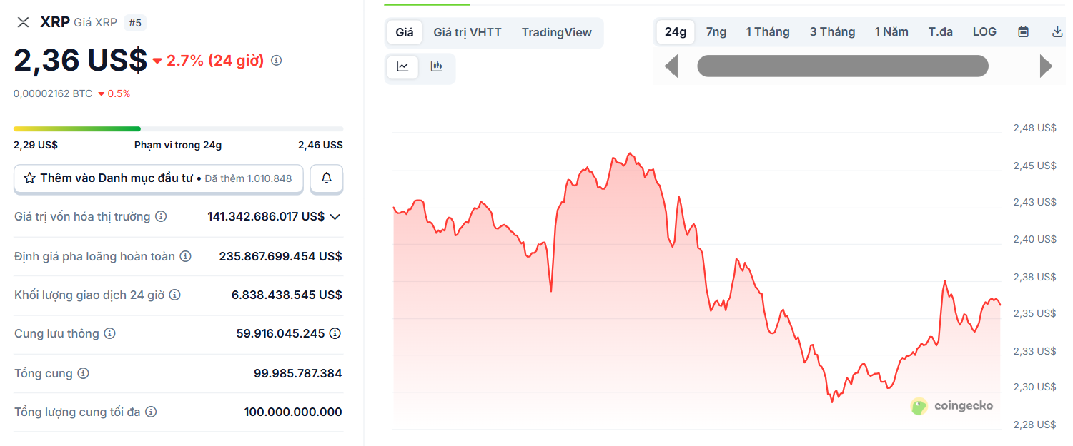
Task: Click info icon beside Giá trị vốn hóa thị trường
Action: tap(162, 216)
